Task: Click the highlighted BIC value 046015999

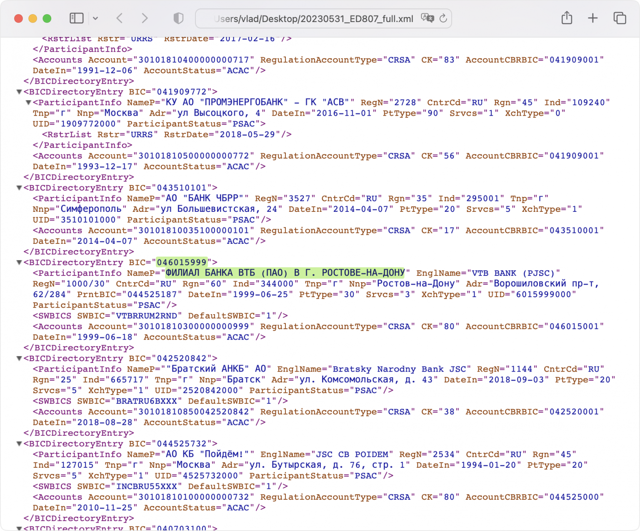Action: 182,263
